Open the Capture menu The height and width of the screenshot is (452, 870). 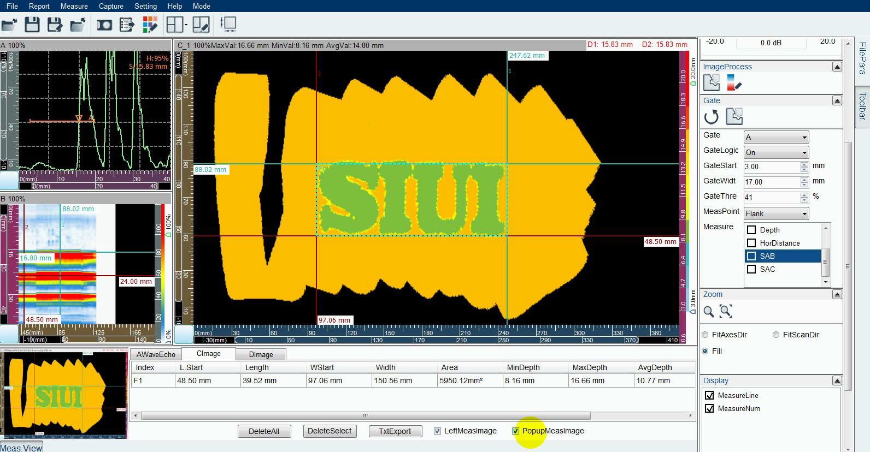coord(111,6)
